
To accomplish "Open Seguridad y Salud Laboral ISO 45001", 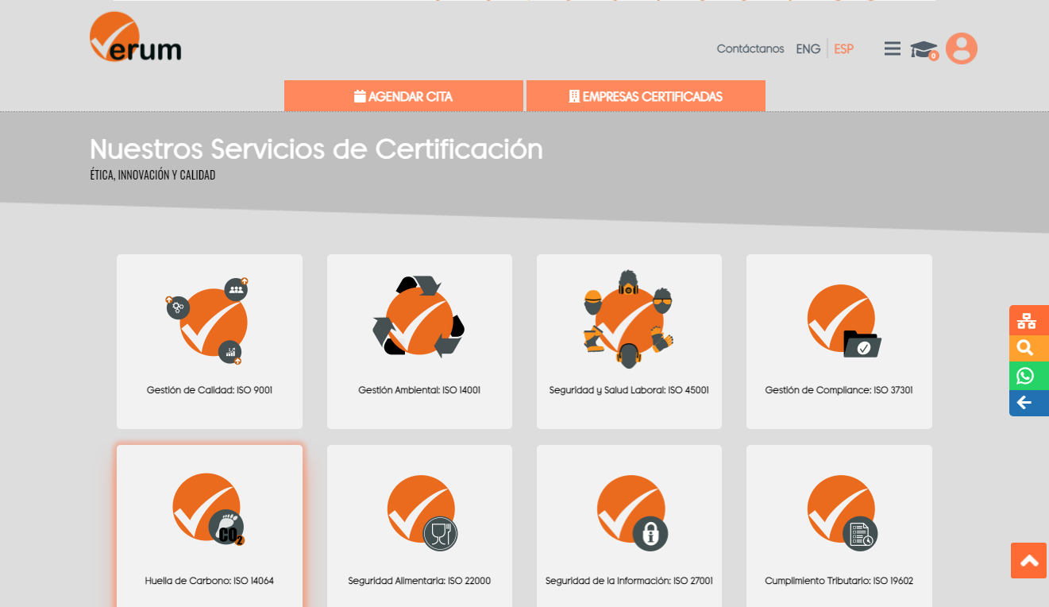I will (x=629, y=342).
